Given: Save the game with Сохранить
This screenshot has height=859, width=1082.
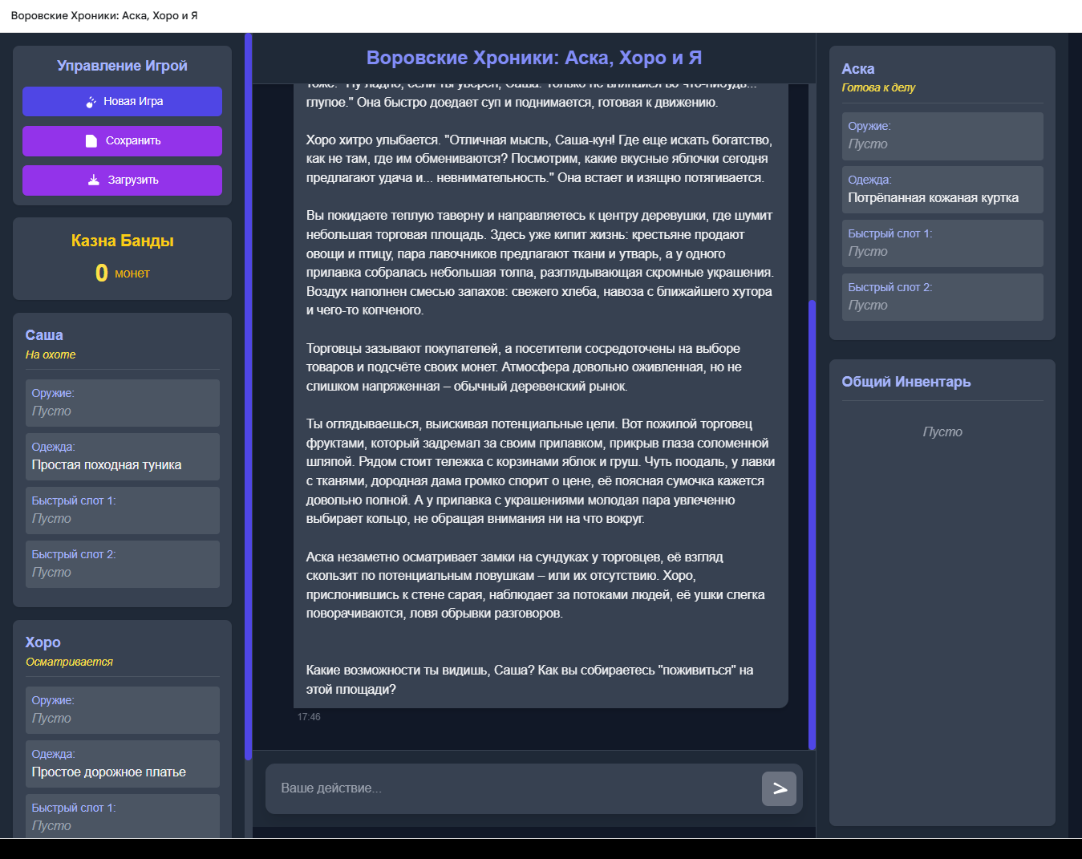Looking at the screenshot, I should coord(122,141).
